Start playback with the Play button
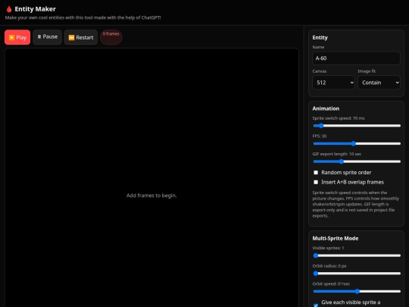Screen dimensions: 409x307 (x=17, y=37)
